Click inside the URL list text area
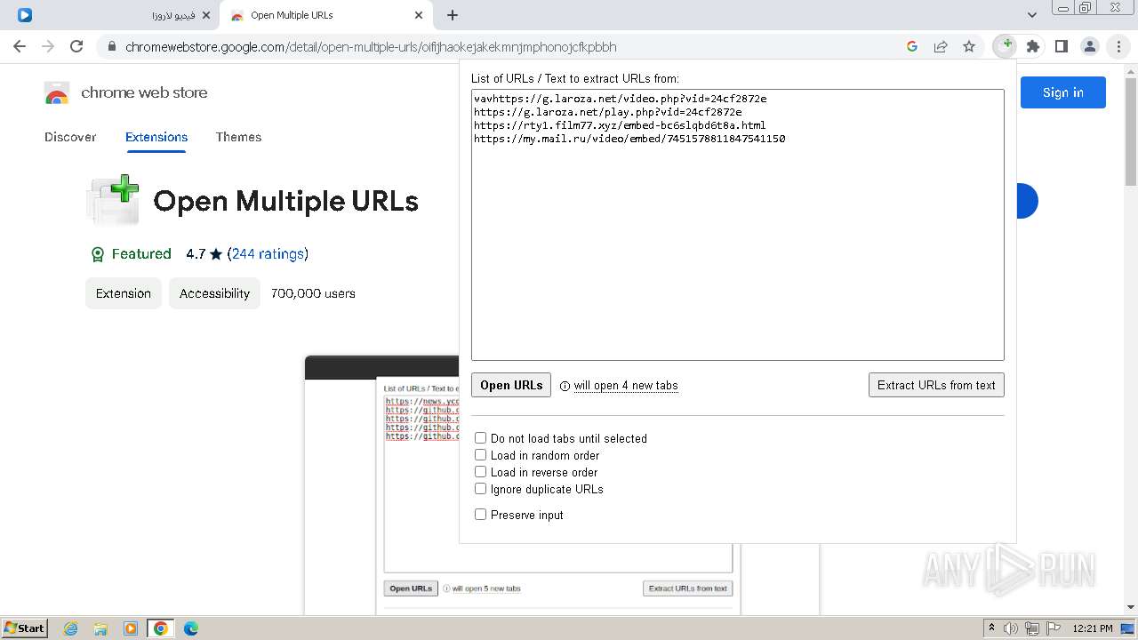 pos(738,225)
